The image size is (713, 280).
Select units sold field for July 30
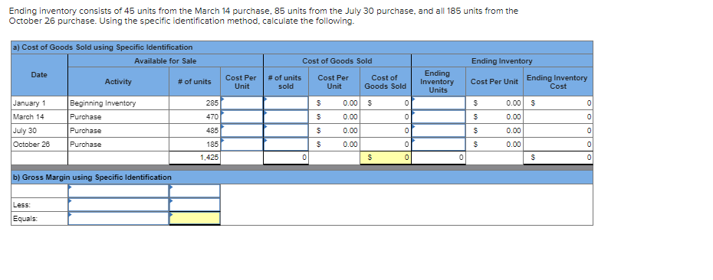click(x=285, y=130)
